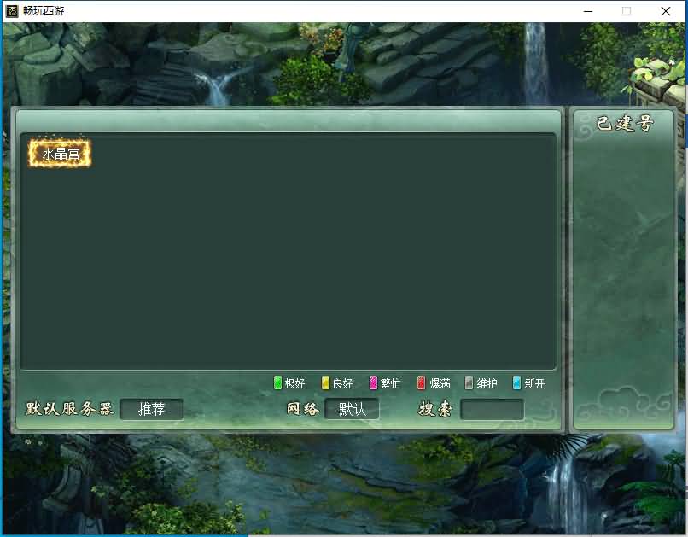Image resolution: width=688 pixels, height=537 pixels.
Task: Click the empty panel below 已建号
Action: pos(625,273)
